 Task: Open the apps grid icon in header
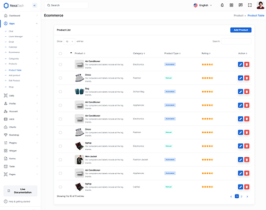point(231,5)
